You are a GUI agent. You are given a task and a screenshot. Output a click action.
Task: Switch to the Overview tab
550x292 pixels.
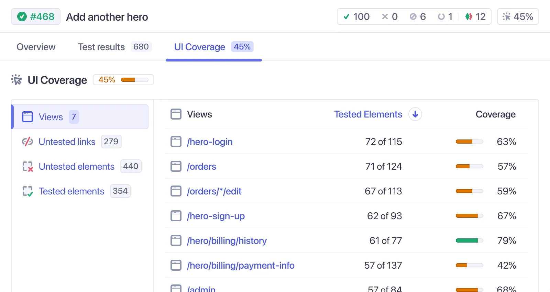pos(36,47)
